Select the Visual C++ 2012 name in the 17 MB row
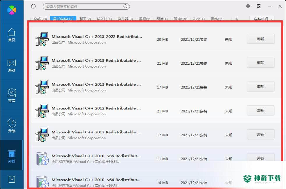The height and width of the screenshot is (189, 286). (96, 132)
